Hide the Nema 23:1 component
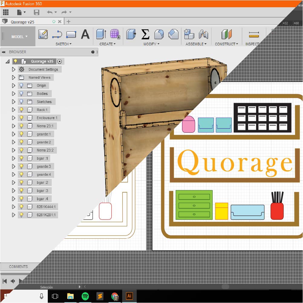Viewport: 303px width, 303px height. point(21,126)
